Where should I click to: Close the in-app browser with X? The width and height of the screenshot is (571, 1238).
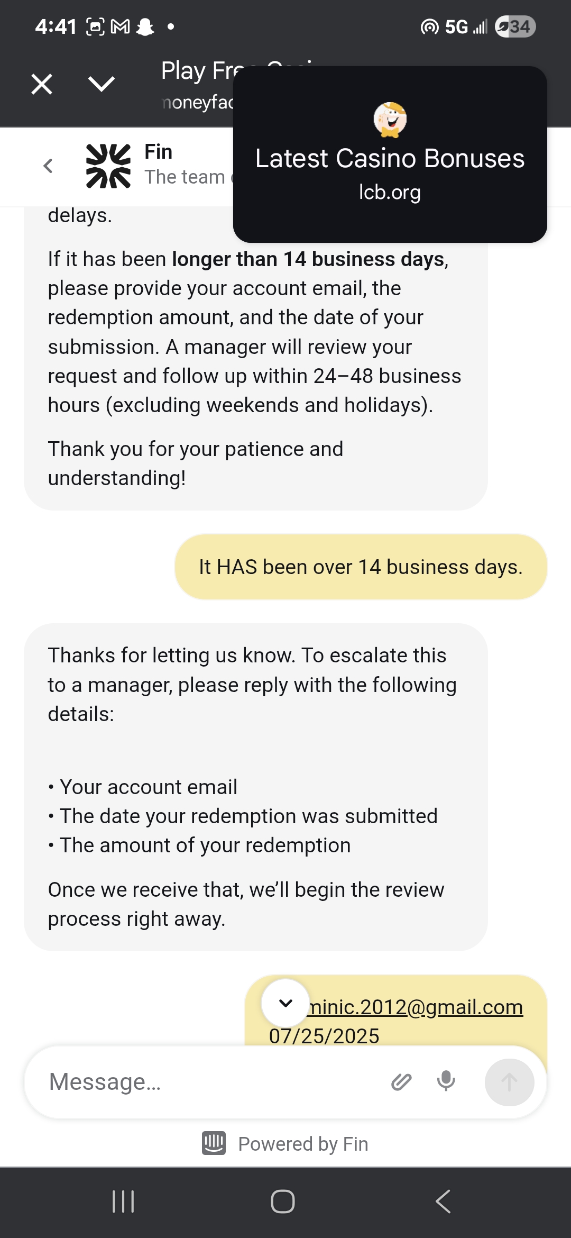42,84
